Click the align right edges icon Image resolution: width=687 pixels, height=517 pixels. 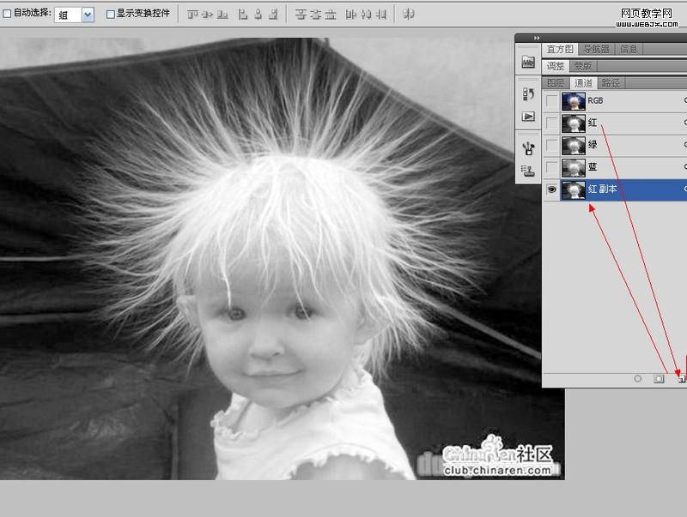click(273, 15)
